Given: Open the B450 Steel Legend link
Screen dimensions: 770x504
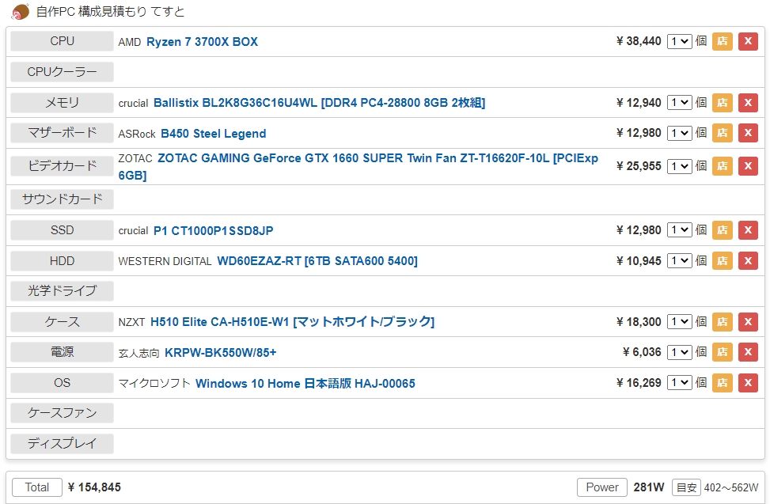Looking at the screenshot, I should click(214, 134).
